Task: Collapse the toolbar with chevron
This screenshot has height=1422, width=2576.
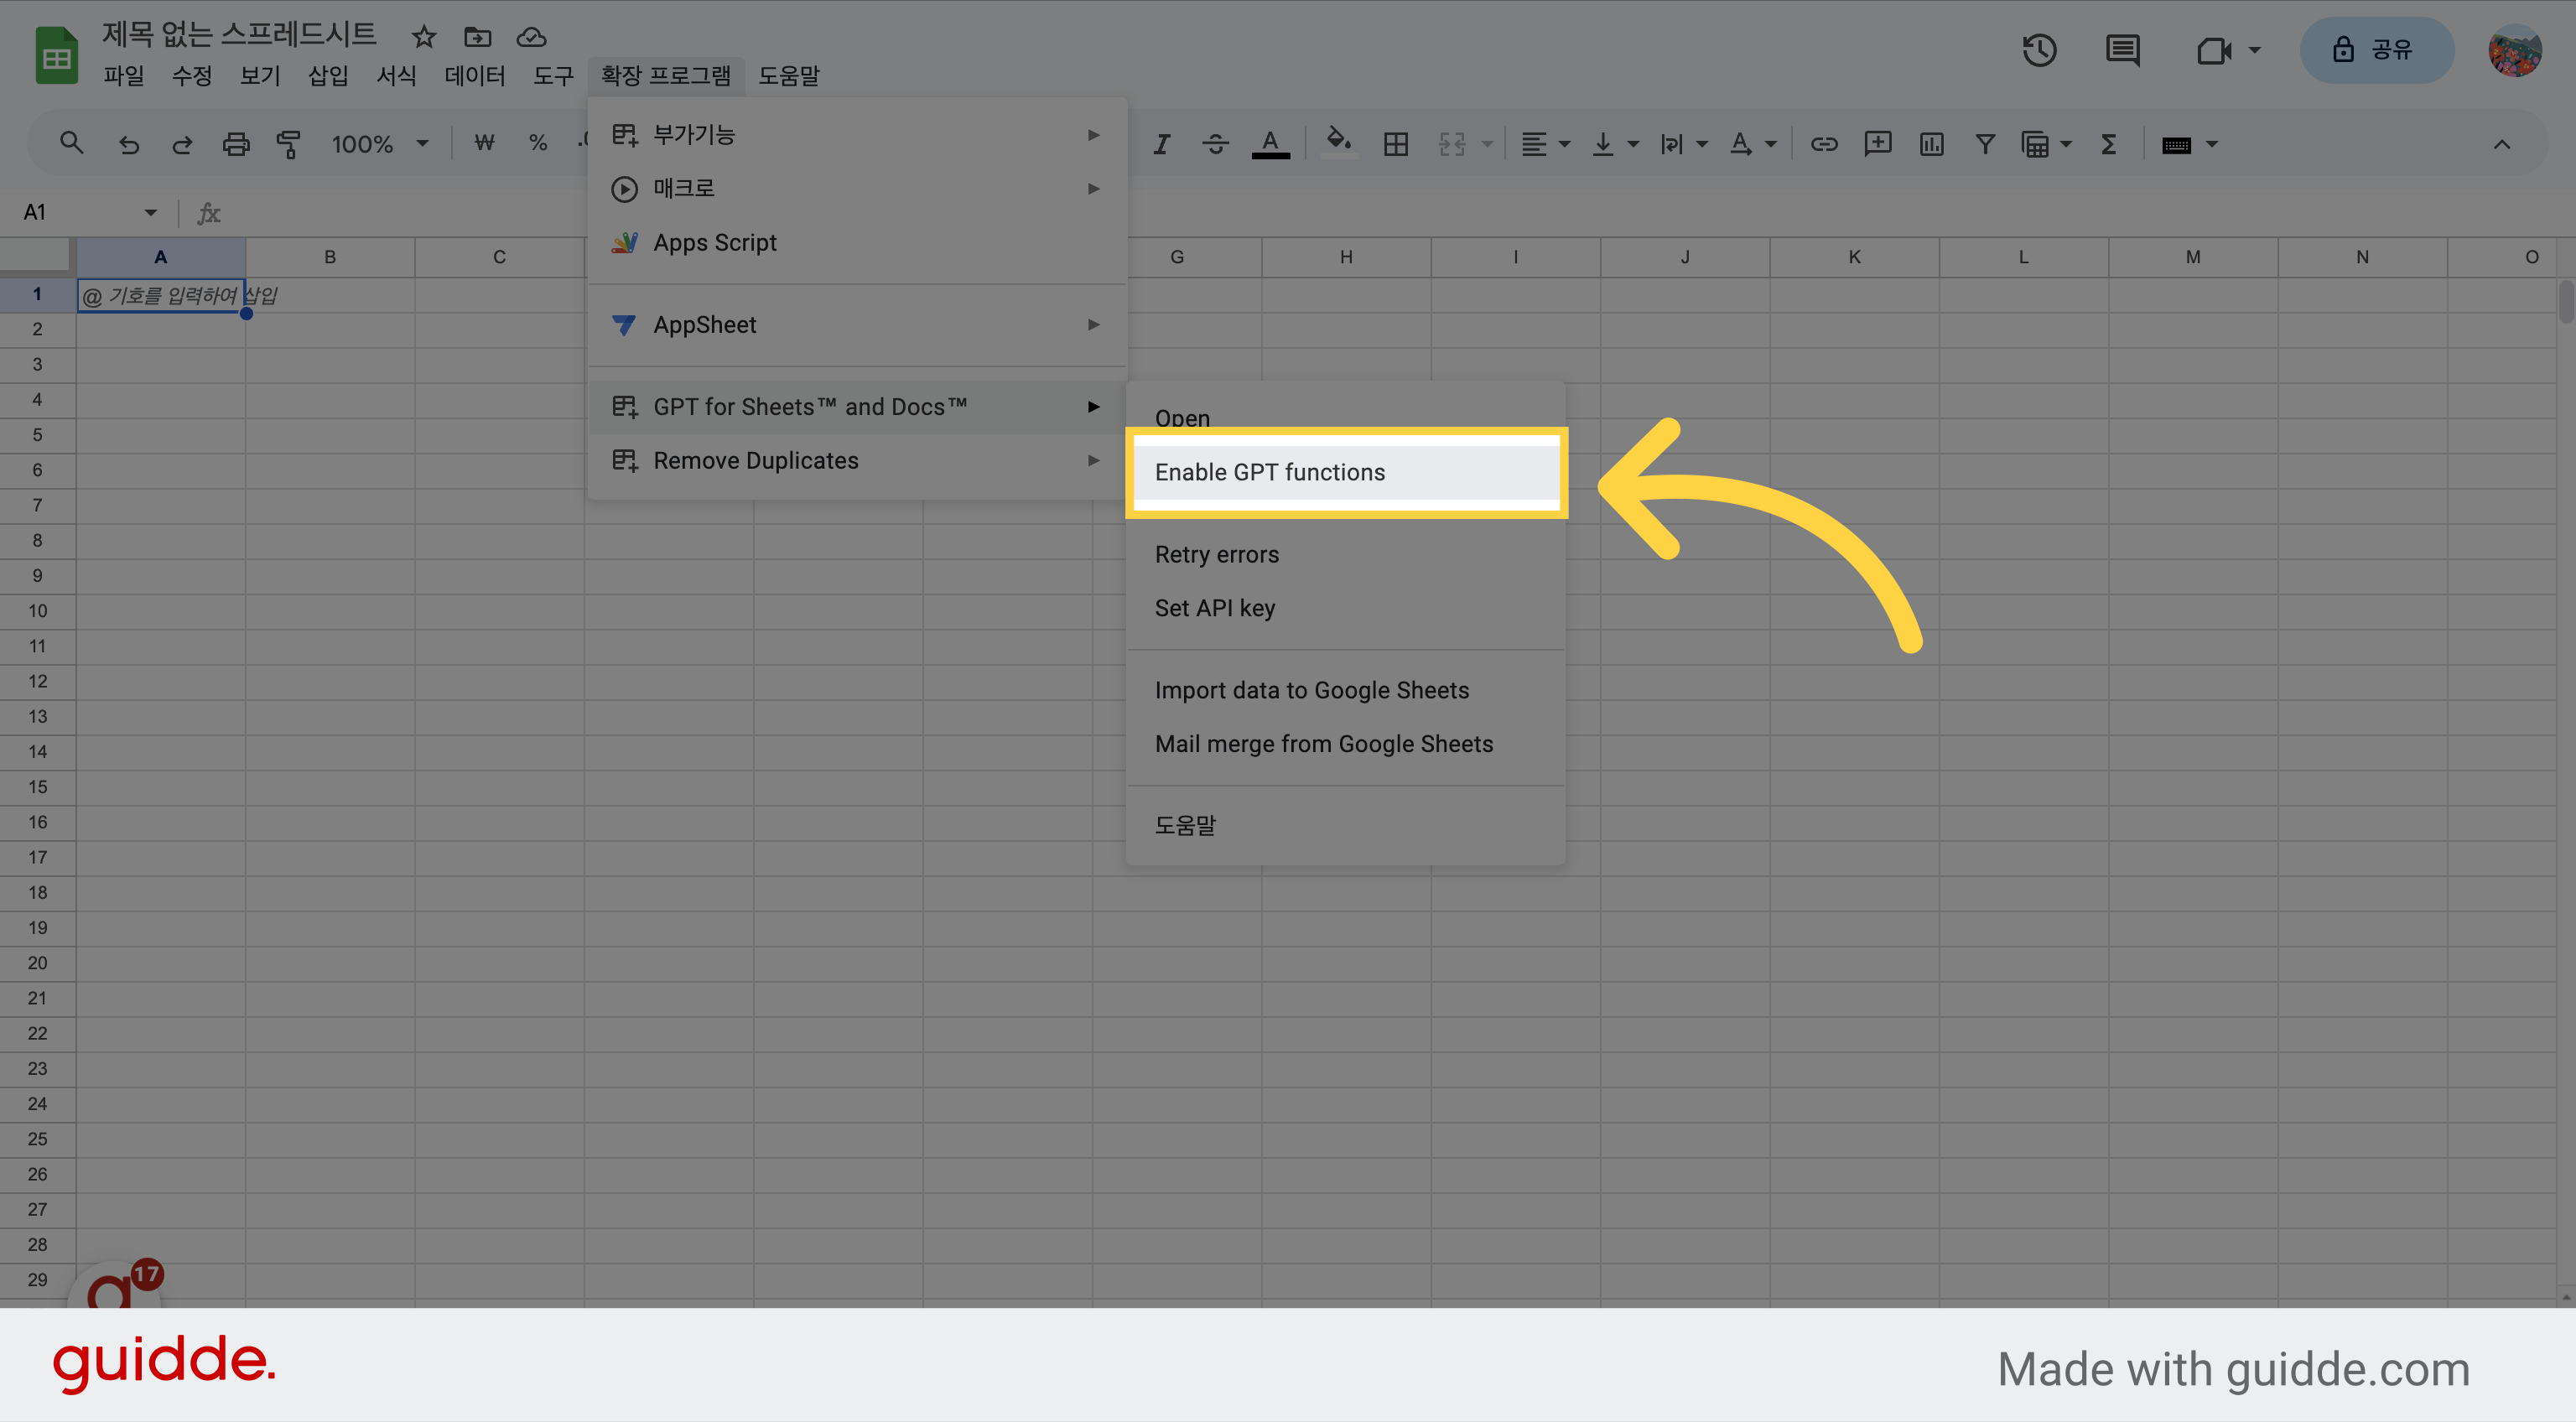Action: [x=2502, y=144]
